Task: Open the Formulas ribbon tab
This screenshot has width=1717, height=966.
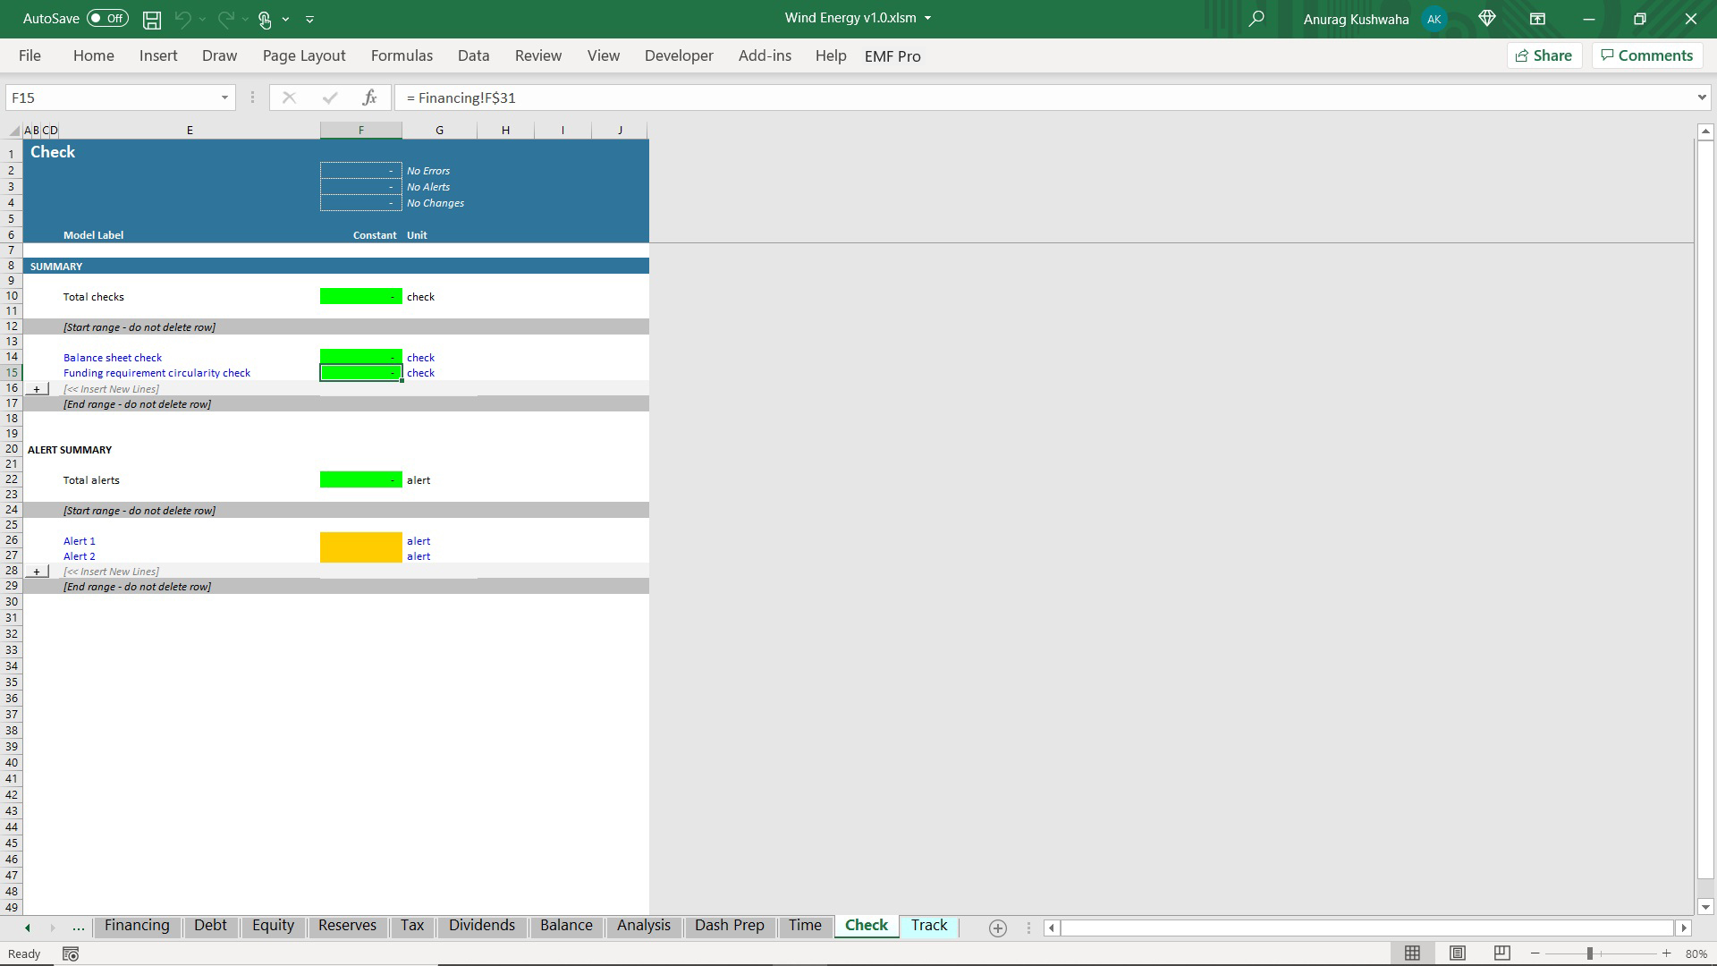Action: (x=402, y=55)
